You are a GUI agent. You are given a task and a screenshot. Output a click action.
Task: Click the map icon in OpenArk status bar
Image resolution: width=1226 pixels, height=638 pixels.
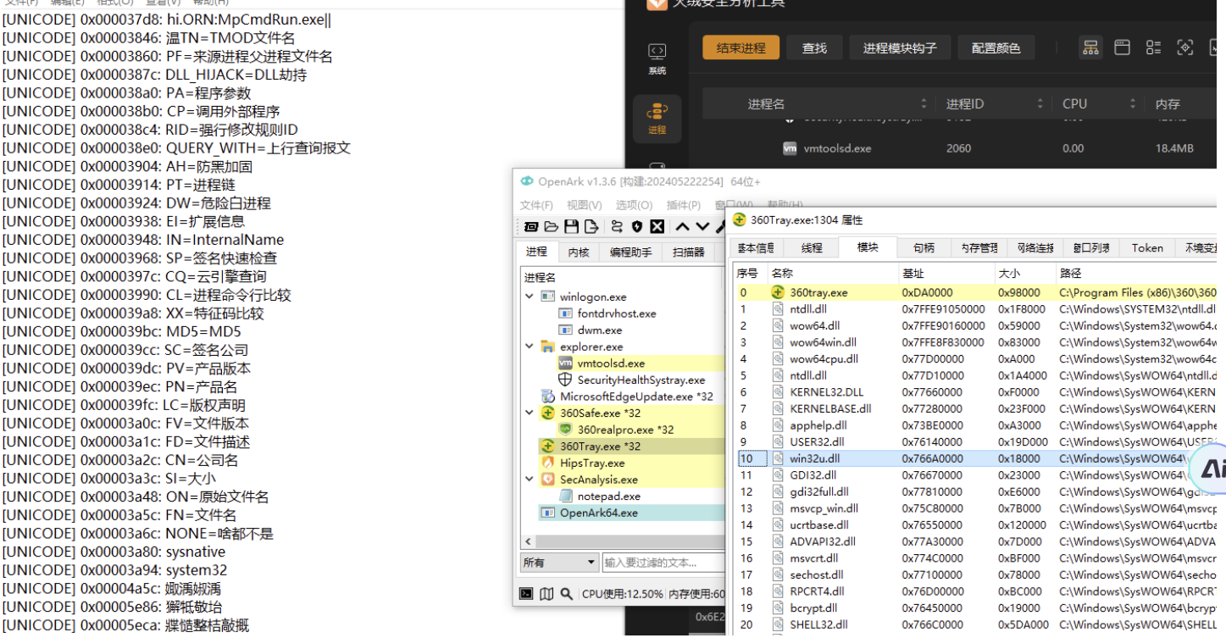point(546,594)
